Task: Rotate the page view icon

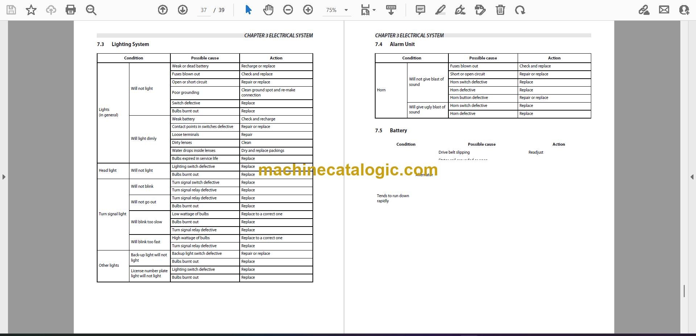Action: point(520,10)
